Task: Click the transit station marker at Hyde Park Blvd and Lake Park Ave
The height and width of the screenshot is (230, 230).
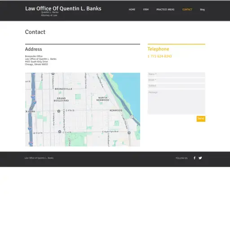Action: 129,133
